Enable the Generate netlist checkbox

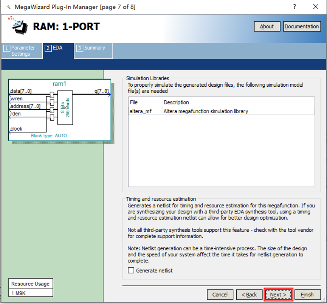131,270
